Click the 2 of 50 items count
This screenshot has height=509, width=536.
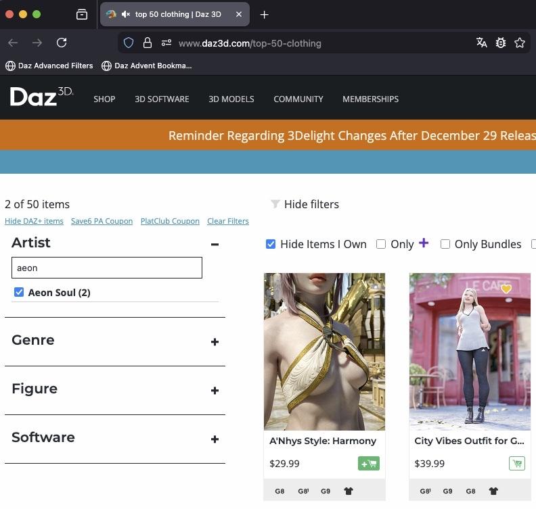[x=37, y=204]
